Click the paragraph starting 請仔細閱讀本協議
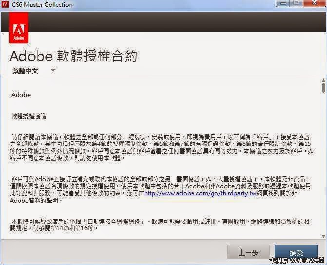The height and width of the screenshot is (265, 327). (x=162, y=147)
